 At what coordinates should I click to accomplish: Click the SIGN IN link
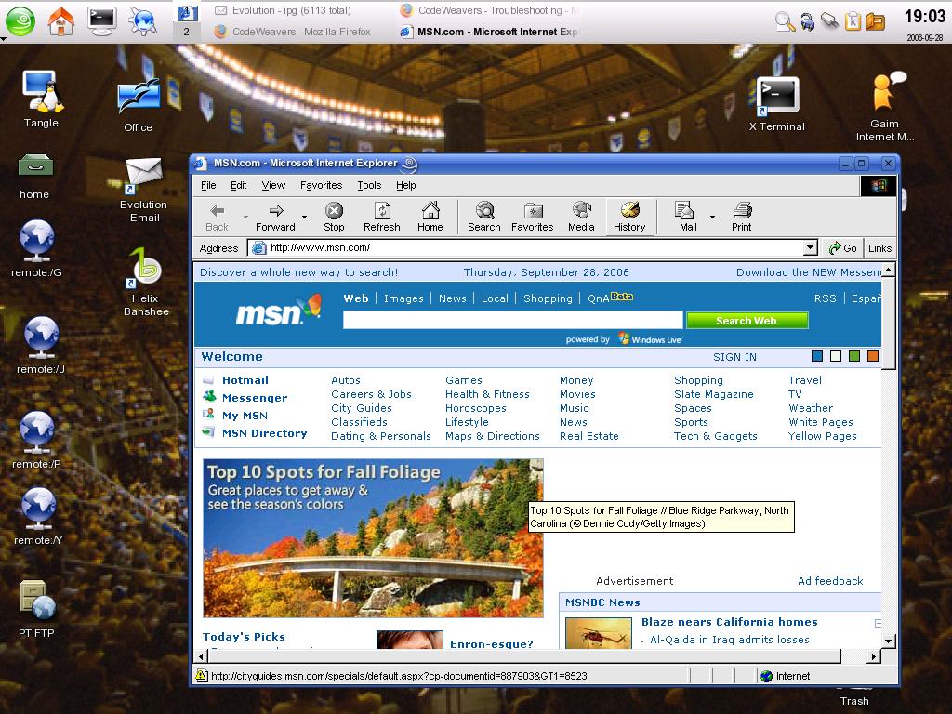pyautogui.click(x=734, y=357)
